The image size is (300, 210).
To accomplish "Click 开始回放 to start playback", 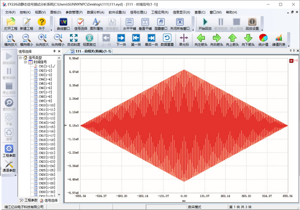I will tap(205, 23).
